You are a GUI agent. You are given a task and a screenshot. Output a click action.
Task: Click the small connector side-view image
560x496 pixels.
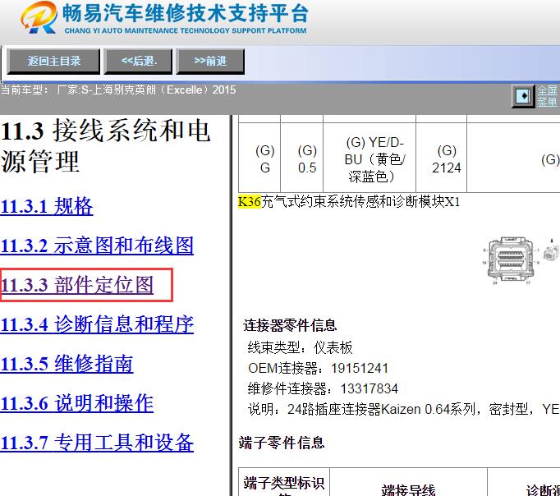coord(551,250)
